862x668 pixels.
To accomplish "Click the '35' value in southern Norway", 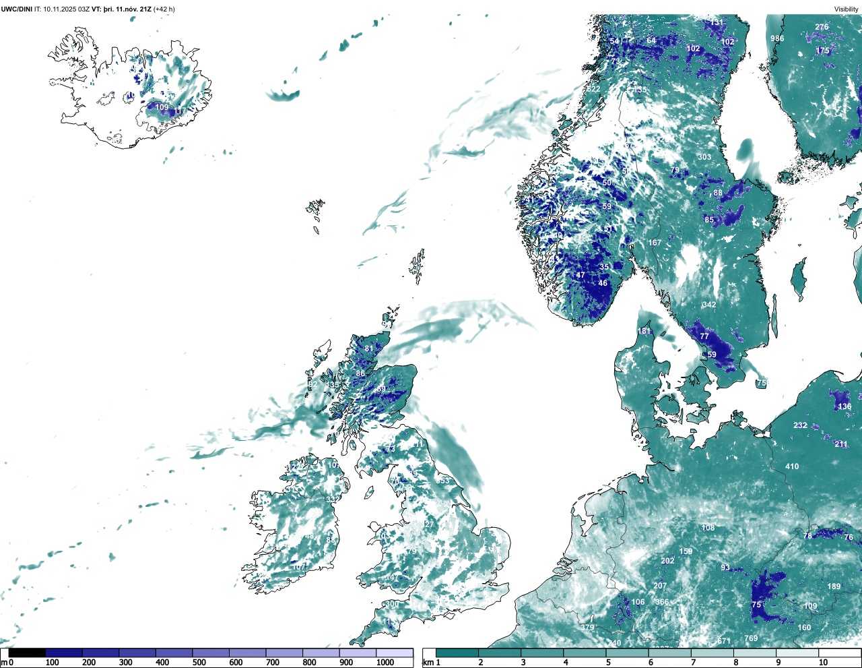I will (x=604, y=267).
